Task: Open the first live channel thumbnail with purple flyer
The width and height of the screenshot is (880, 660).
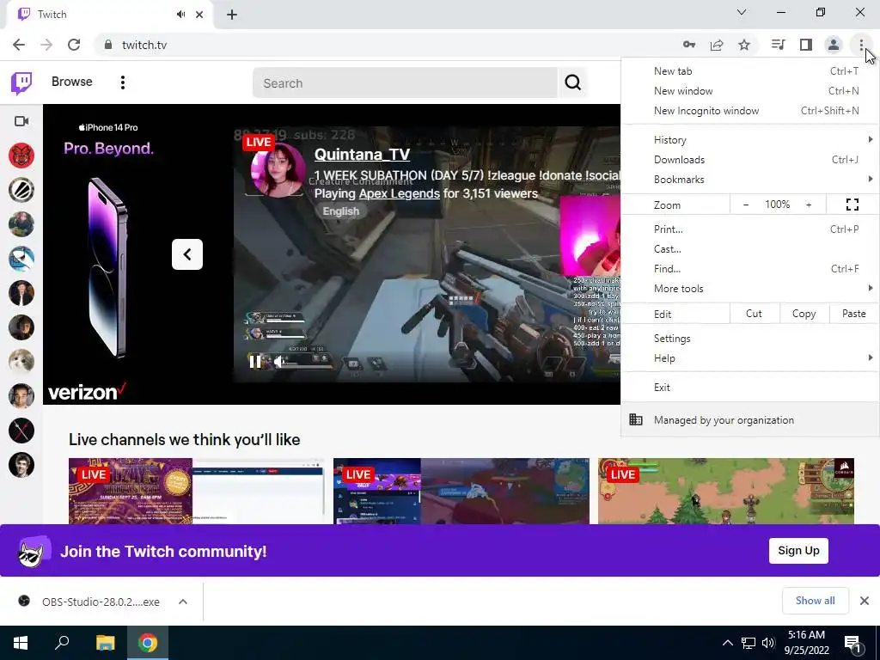Action: pos(197,491)
